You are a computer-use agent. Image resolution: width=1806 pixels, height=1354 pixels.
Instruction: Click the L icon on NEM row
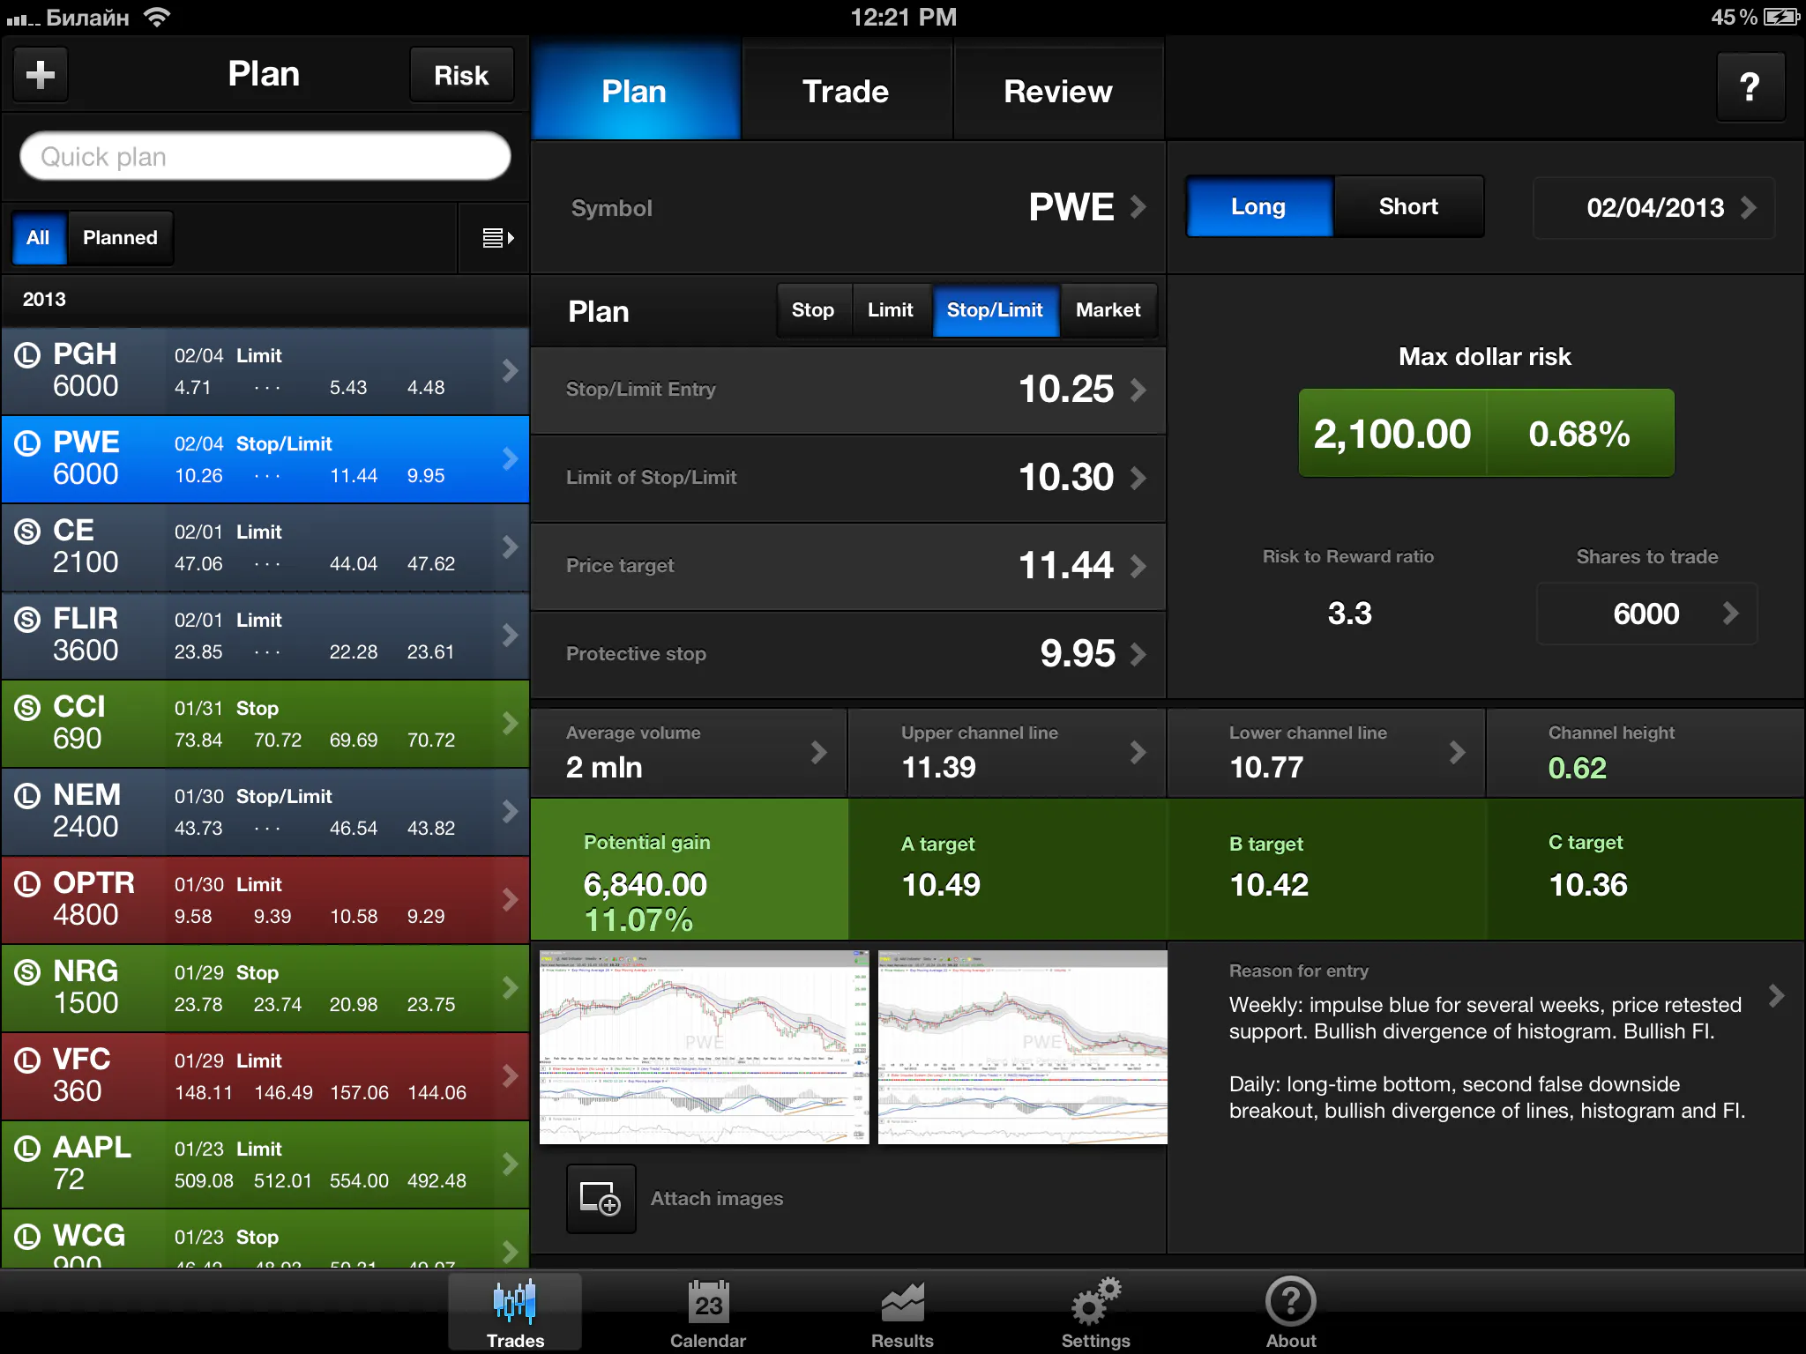(x=28, y=795)
